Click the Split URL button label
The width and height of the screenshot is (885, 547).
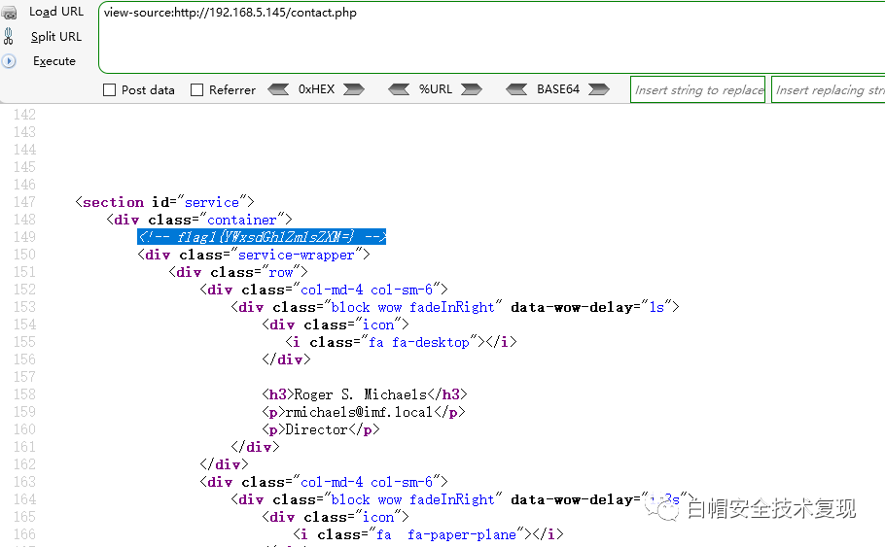click(x=56, y=37)
